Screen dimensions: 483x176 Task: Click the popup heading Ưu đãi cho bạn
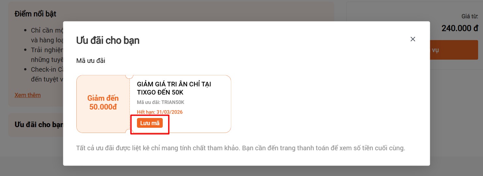[x=108, y=40]
